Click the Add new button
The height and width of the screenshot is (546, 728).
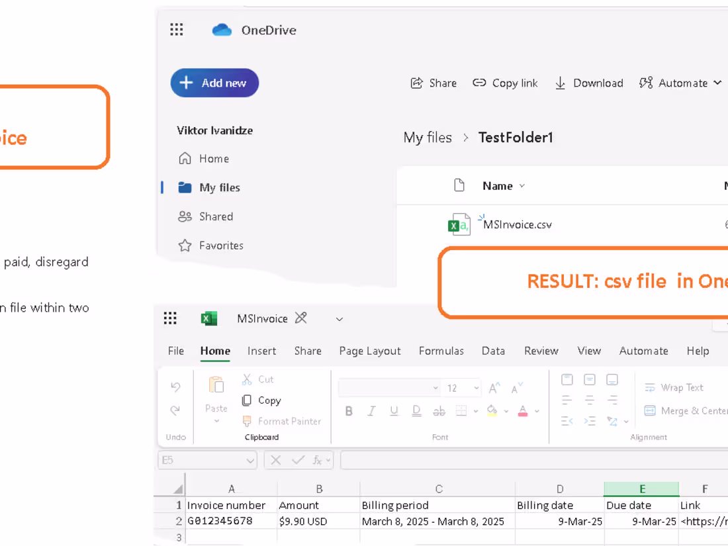pyautogui.click(x=214, y=83)
